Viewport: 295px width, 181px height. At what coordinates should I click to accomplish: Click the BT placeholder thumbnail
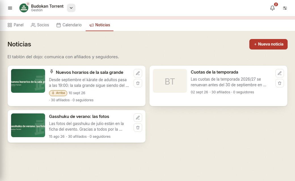170,81
